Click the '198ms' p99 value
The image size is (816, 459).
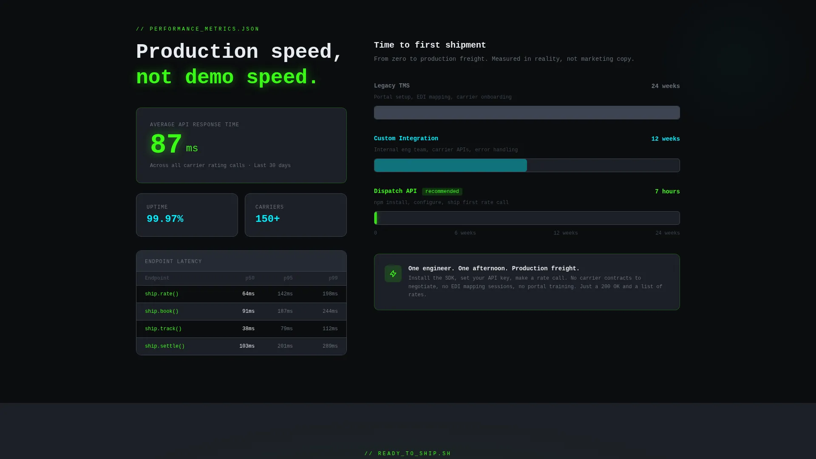330,294
